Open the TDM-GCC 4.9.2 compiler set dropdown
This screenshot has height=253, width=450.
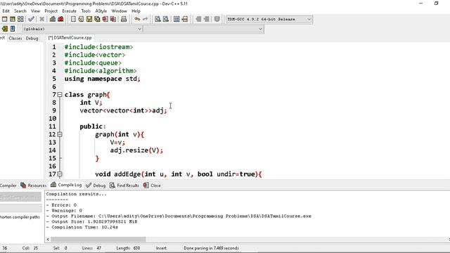pos(269,19)
